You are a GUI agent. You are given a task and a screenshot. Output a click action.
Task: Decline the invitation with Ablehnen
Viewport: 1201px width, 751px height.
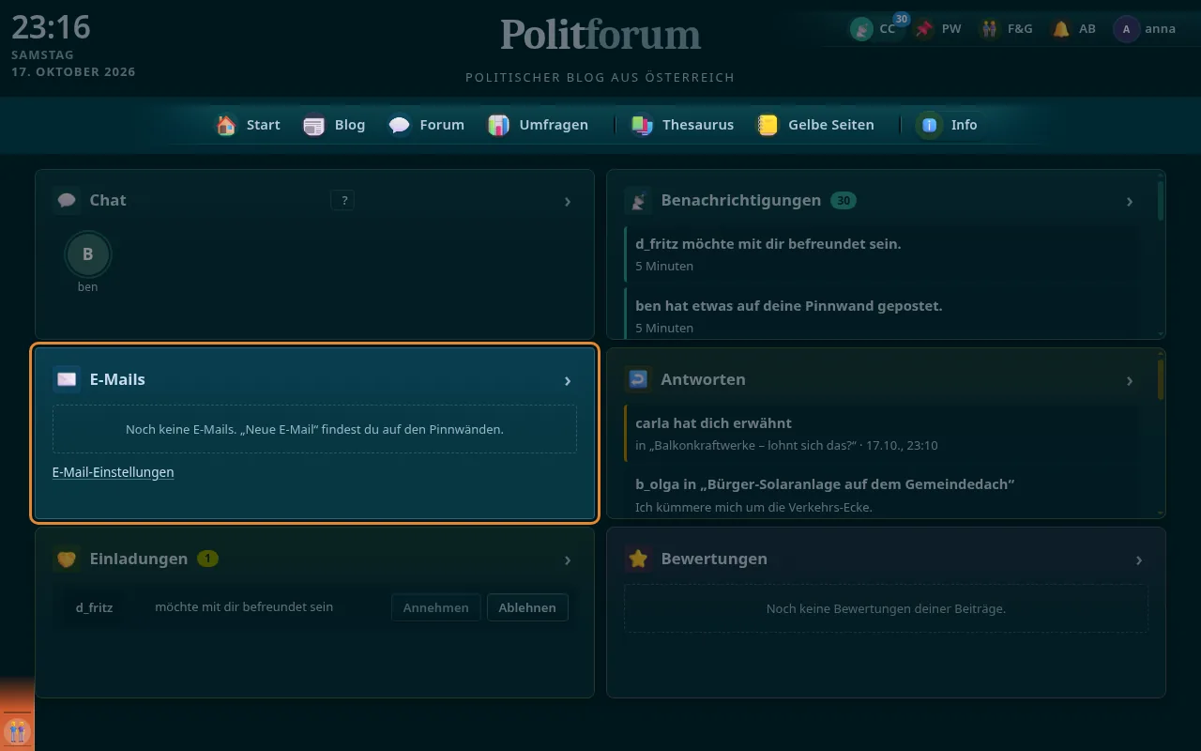pos(527,607)
